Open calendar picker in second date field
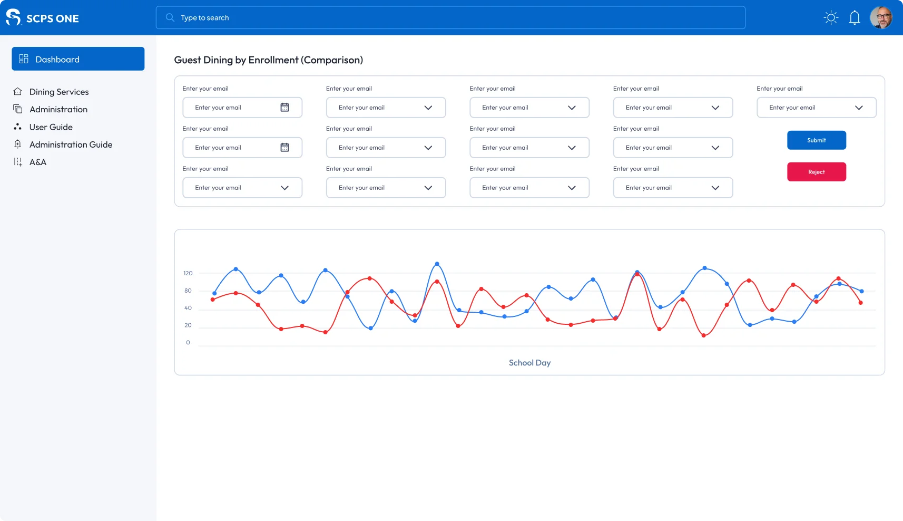 tap(284, 148)
